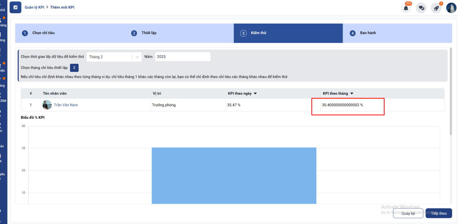The image size is (458, 224).
Task: Sort by KPI theo ngày column arrow
Action: 255,94
